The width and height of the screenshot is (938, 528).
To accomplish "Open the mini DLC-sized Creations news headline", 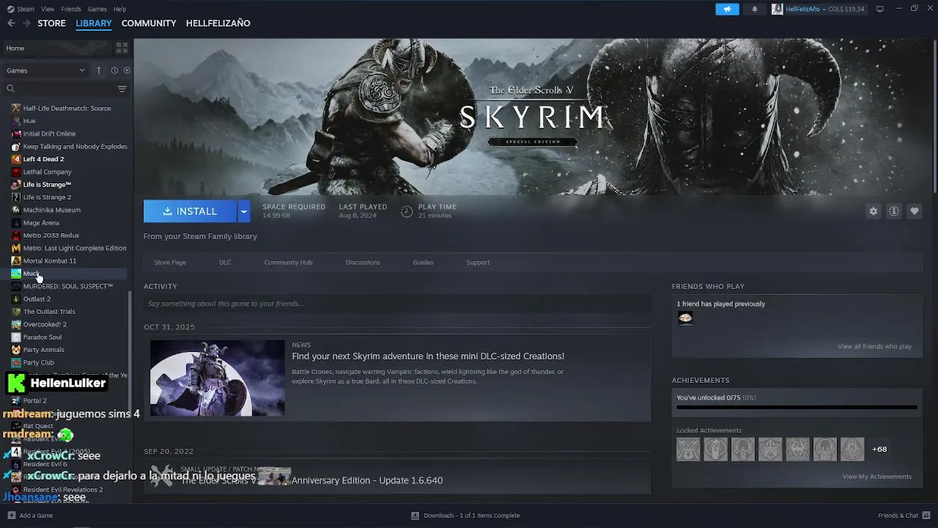I will (x=428, y=356).
